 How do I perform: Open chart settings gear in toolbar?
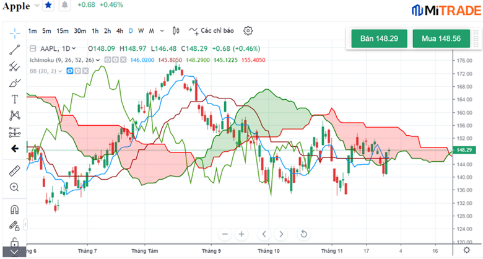click(248, 30)
